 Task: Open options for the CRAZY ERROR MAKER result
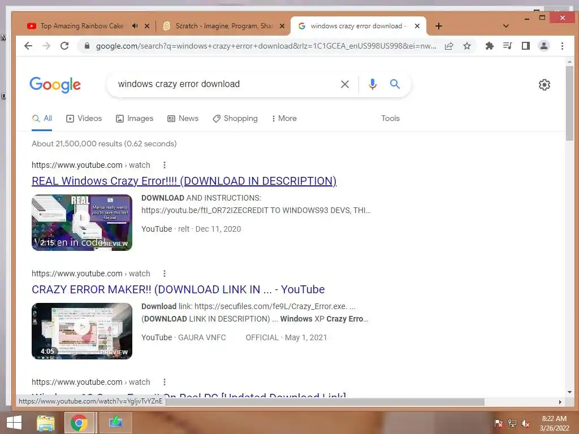tap(165, 274)
